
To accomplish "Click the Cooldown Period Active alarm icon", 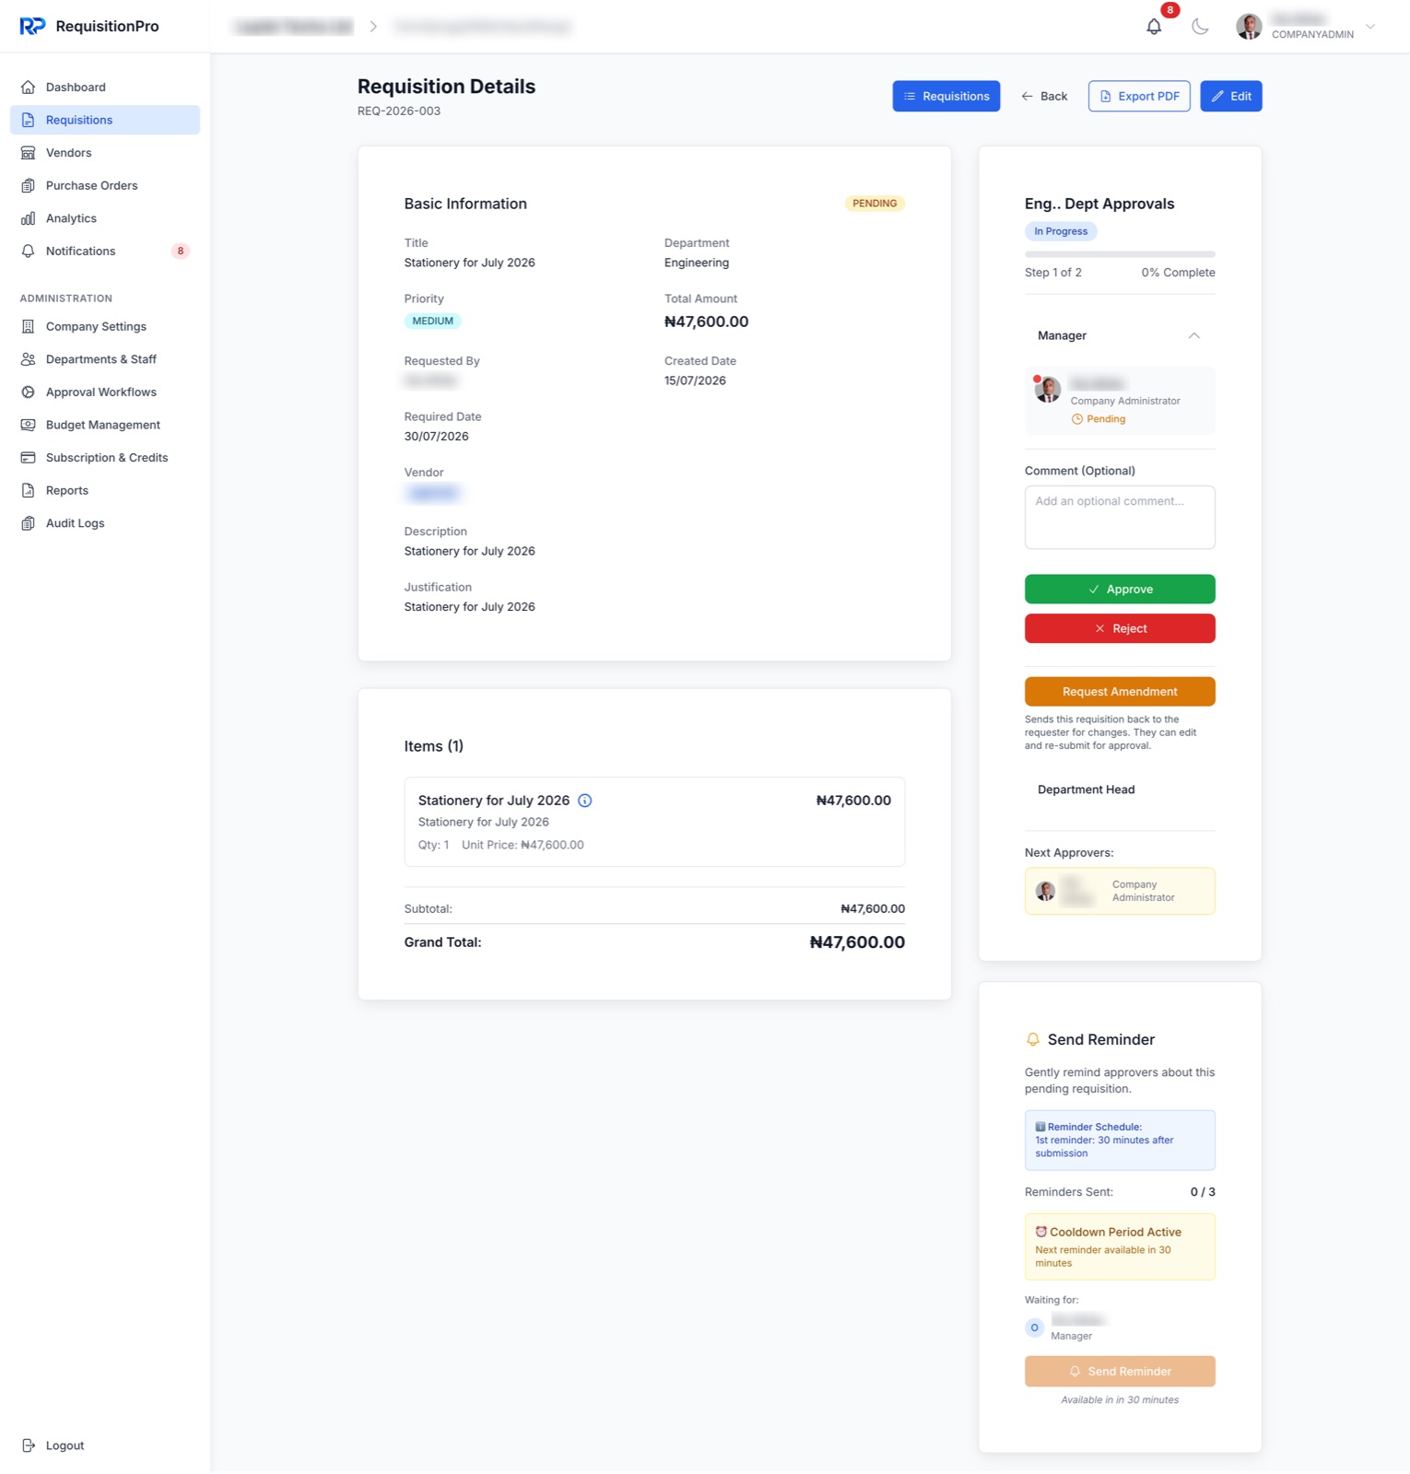I will (1040, 1232).
